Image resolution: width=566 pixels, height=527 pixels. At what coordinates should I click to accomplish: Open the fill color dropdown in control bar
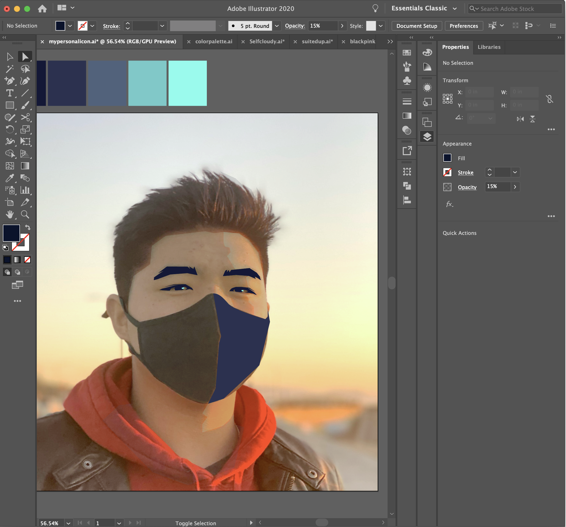click(x=70, y=26)
